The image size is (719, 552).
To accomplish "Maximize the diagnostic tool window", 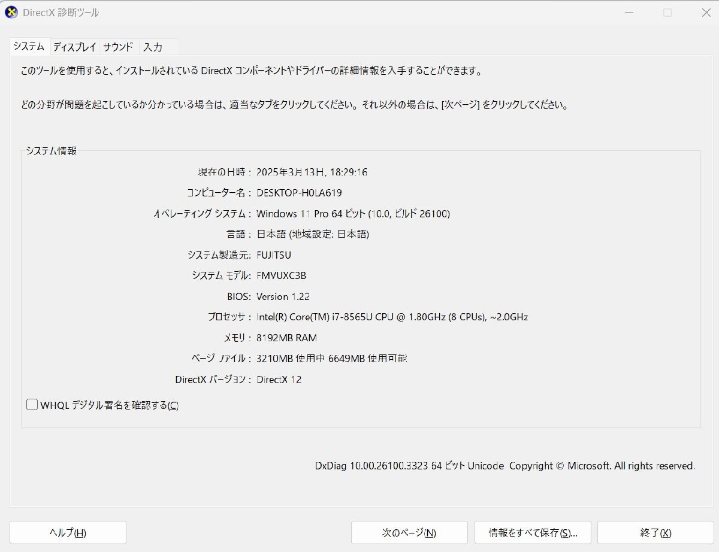I will [x=667, y=12].
